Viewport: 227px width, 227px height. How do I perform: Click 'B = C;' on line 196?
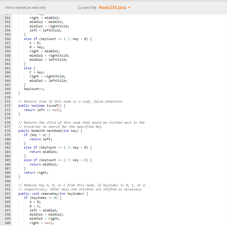35,206
